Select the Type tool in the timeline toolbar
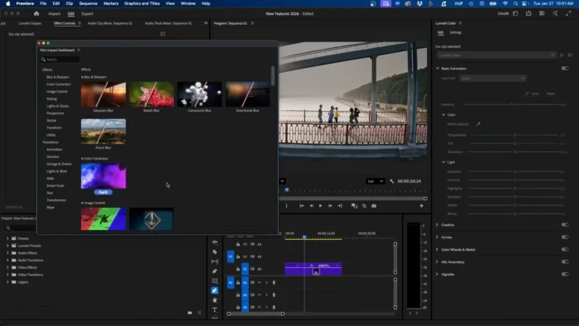This screenshot has height=326, width=579. [x=214, y=309]
